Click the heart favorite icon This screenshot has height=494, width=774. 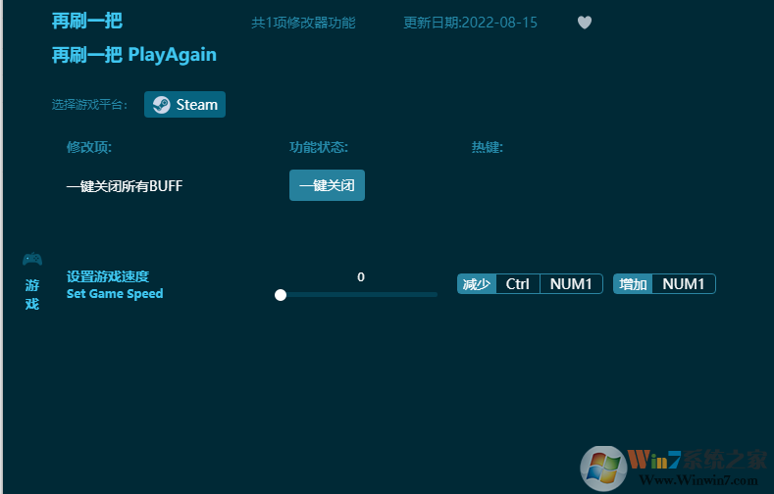pos(585,23)
